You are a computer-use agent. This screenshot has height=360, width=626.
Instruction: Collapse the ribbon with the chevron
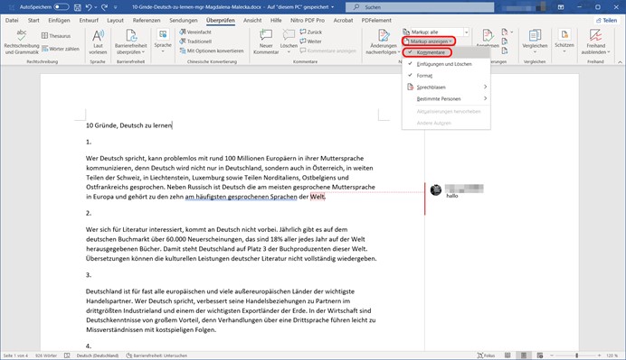(x=620, y=62)
